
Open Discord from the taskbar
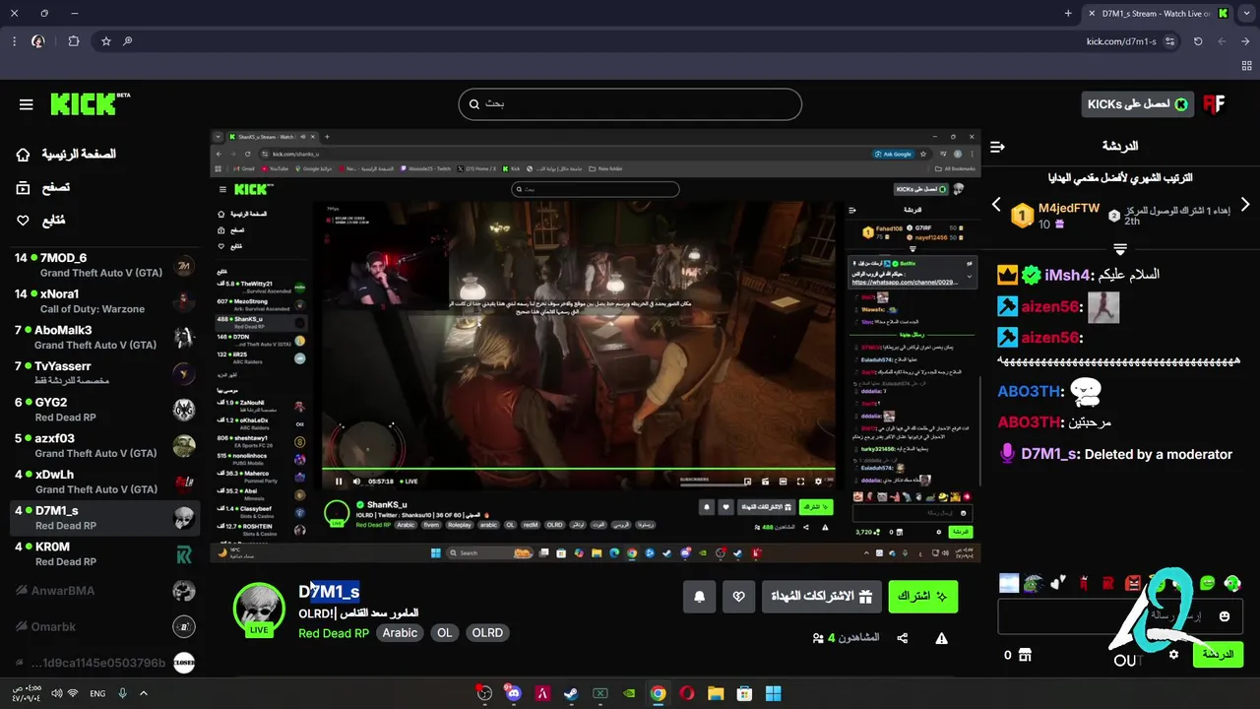click(513, 693)
